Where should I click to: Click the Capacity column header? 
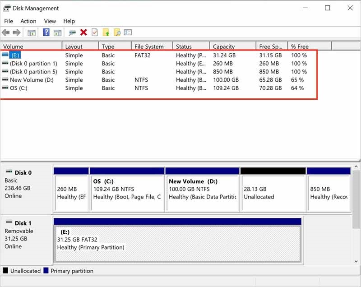pyautogui.click(x=226, y=46)
